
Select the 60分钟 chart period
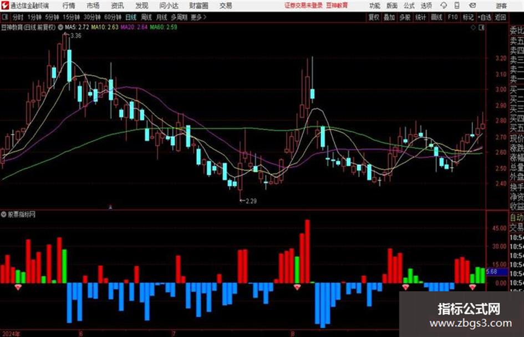coord(113,17)
